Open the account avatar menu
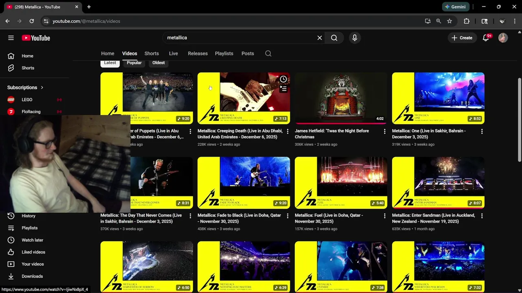Screen dimensions: 522x293 click(x=503, y=38)
